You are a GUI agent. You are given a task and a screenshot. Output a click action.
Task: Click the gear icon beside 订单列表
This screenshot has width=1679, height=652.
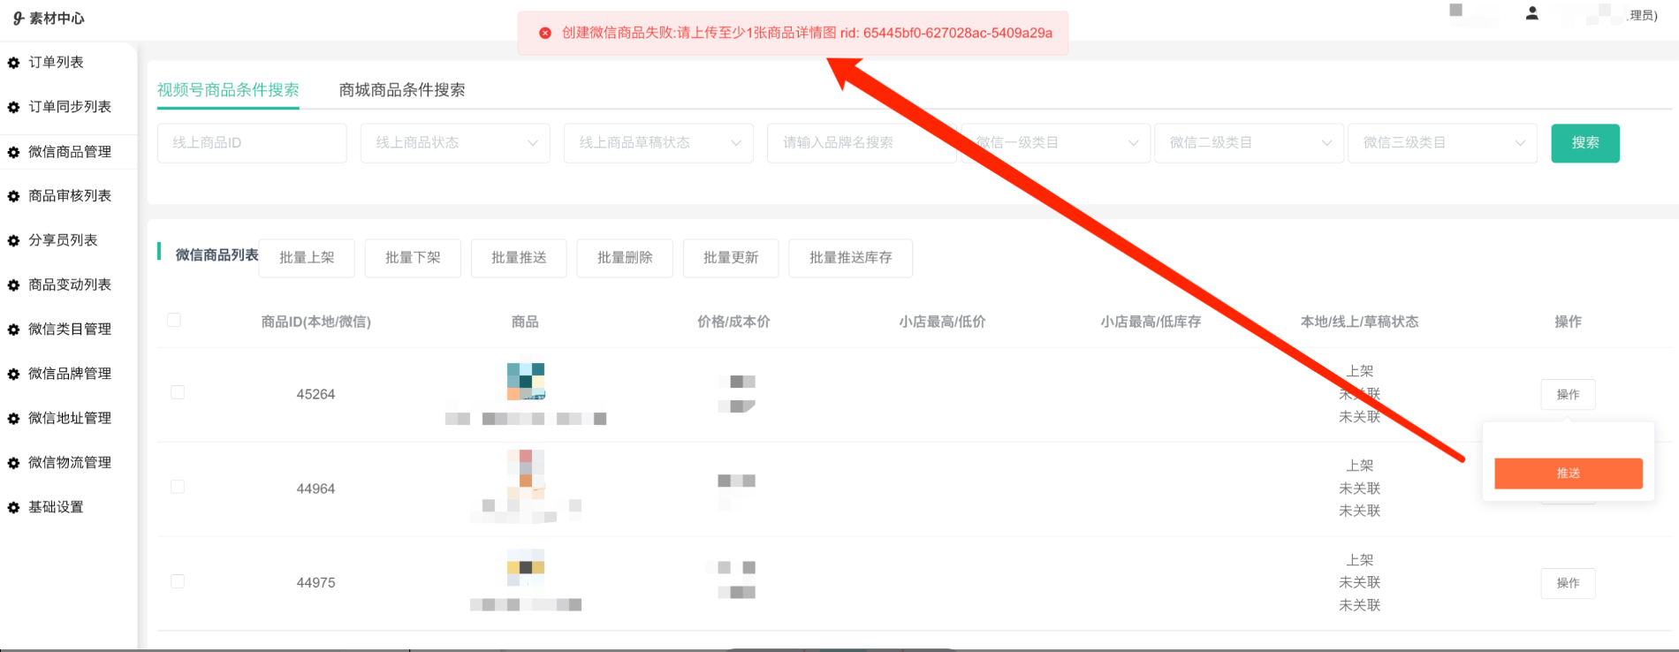tap(13, 63)
